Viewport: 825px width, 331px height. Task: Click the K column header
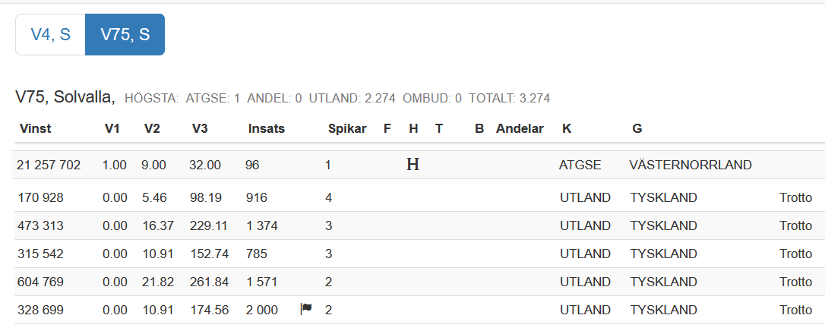567,129
